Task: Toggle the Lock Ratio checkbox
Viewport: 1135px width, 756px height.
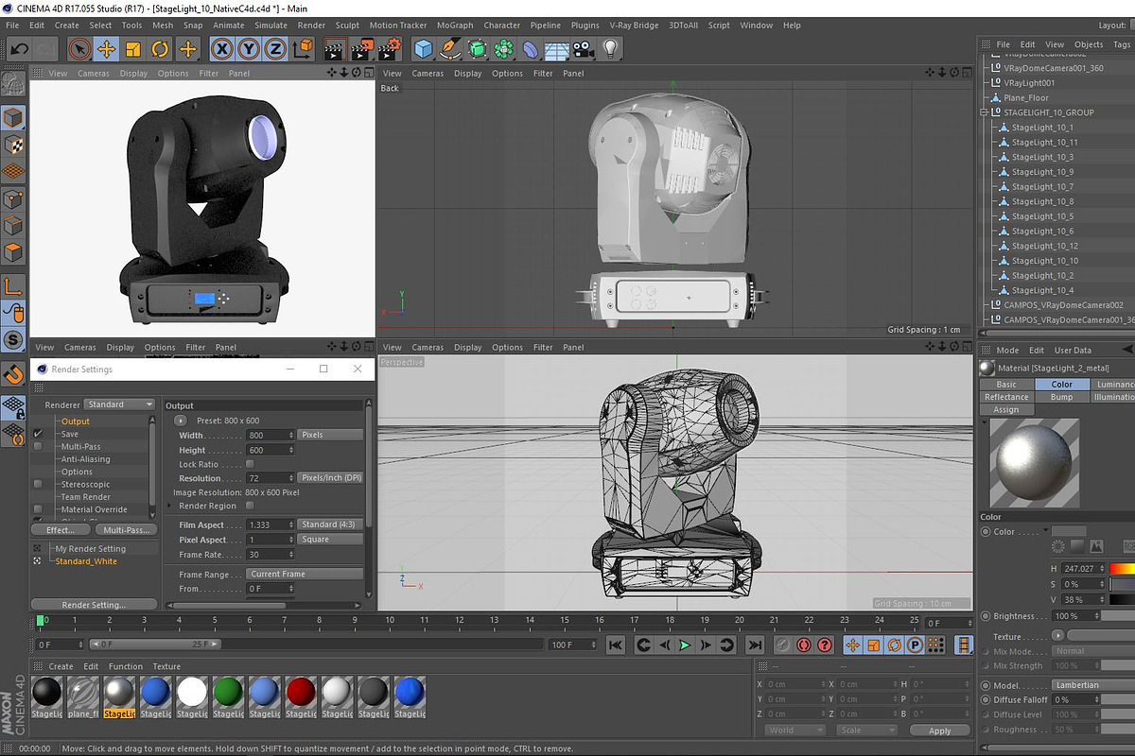Action: tap(250, 464)
